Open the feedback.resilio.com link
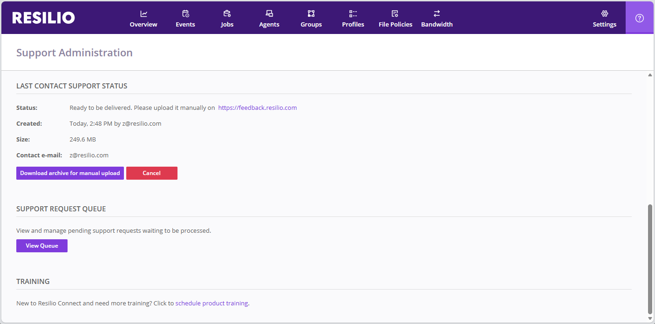 258,108
